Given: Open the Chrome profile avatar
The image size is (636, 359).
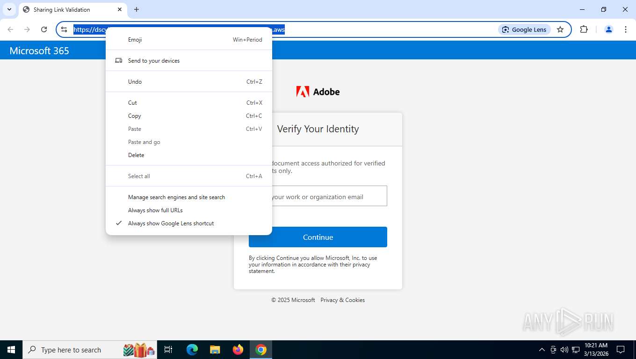Looking at the screenshot, I should pyautogui.click(x=609, y=29).
